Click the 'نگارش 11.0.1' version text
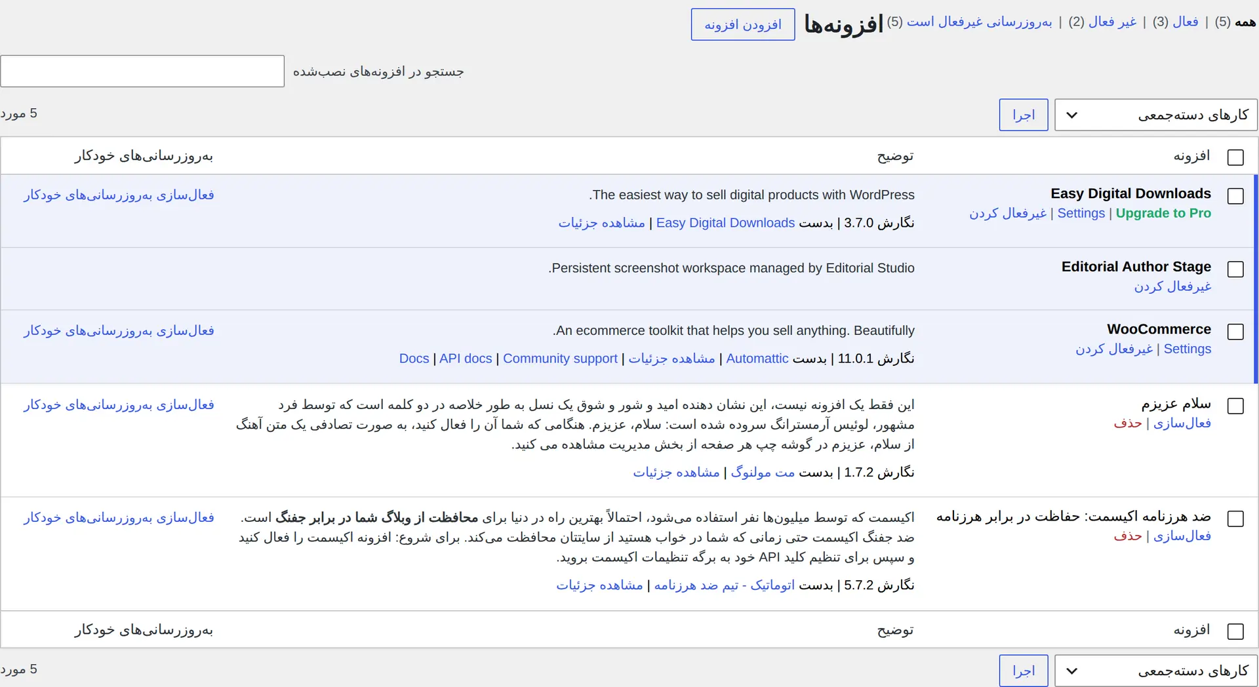Viewport: 1259px width, 687px height. (875, 359)
